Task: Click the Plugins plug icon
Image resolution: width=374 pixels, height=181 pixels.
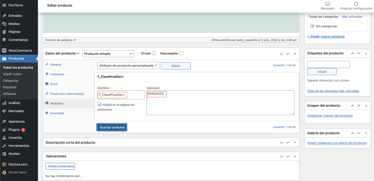Action: [x=4, y=130]
